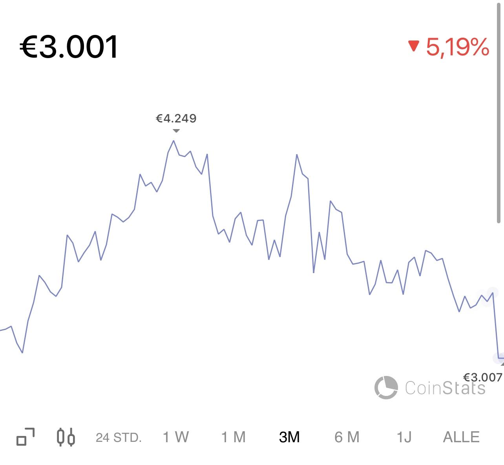Click the red down triangle indicator
The height and width of the screenshot is (465, 504).
(x=414, y=46)
